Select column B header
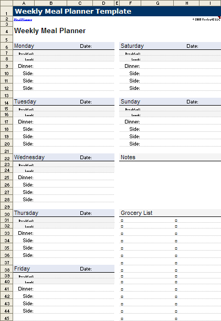This screenshot has height=321, width=221. (x=51, y=3)
